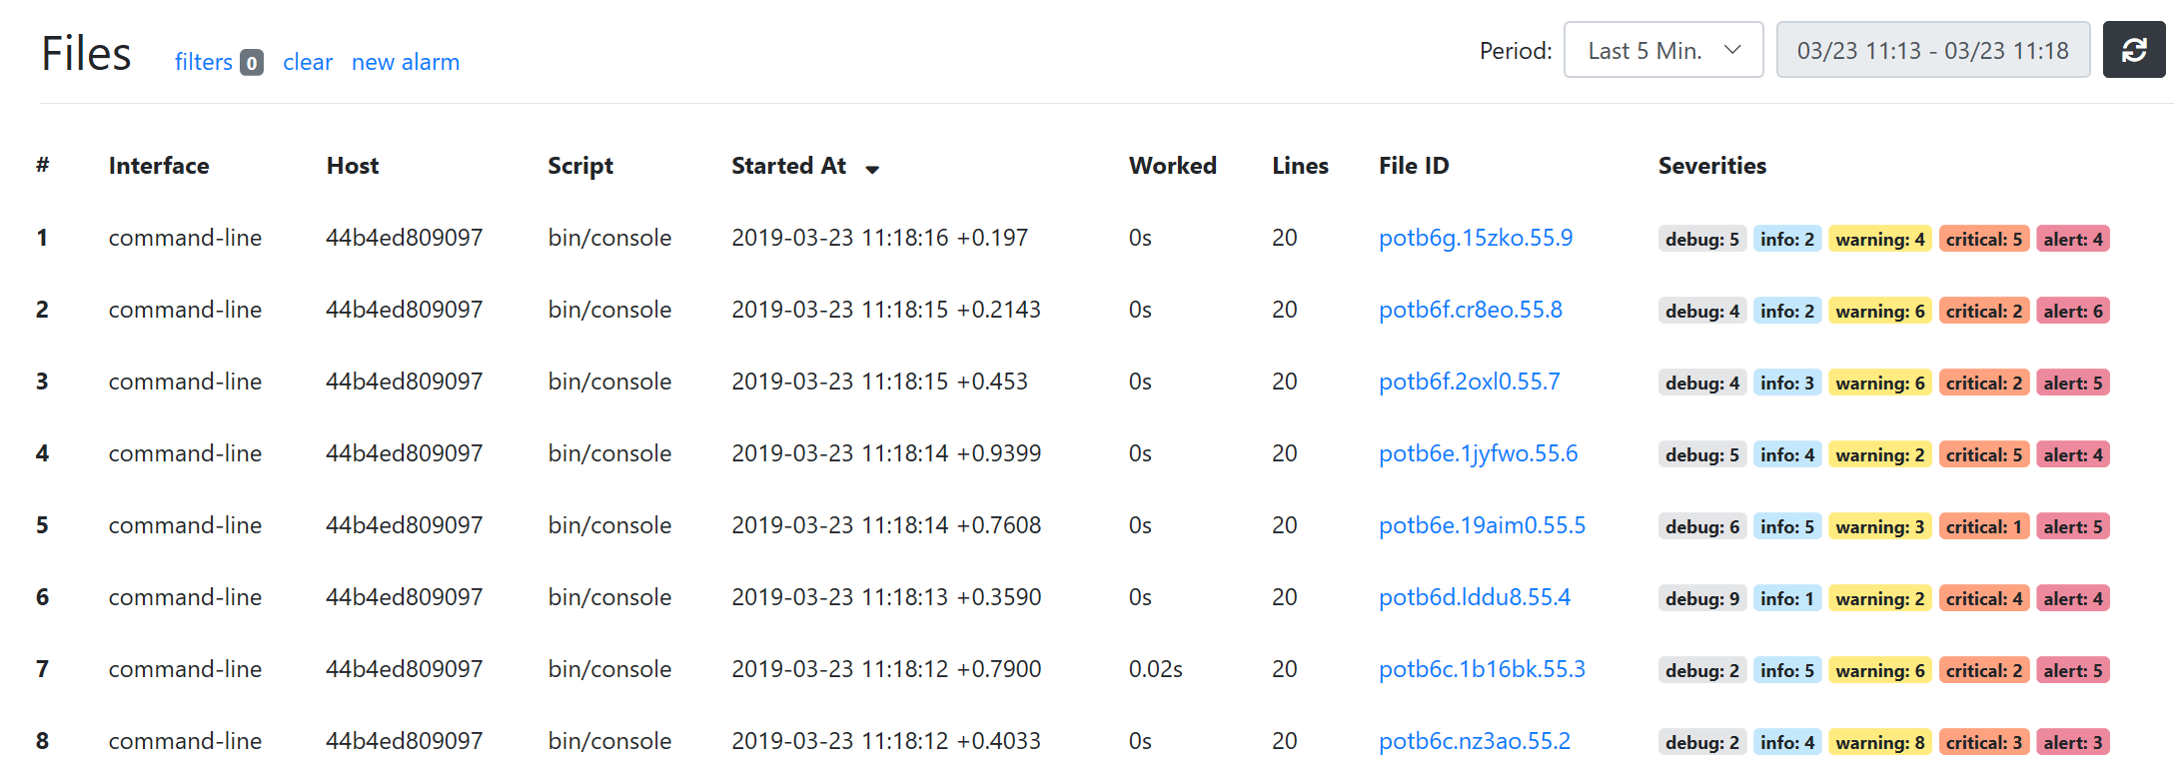Click the Worked column header
Screen dimensions: 2174x780
[1172, 166]
